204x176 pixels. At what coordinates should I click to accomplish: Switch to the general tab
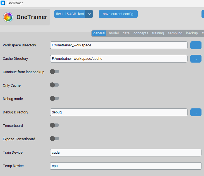[99, 33]
